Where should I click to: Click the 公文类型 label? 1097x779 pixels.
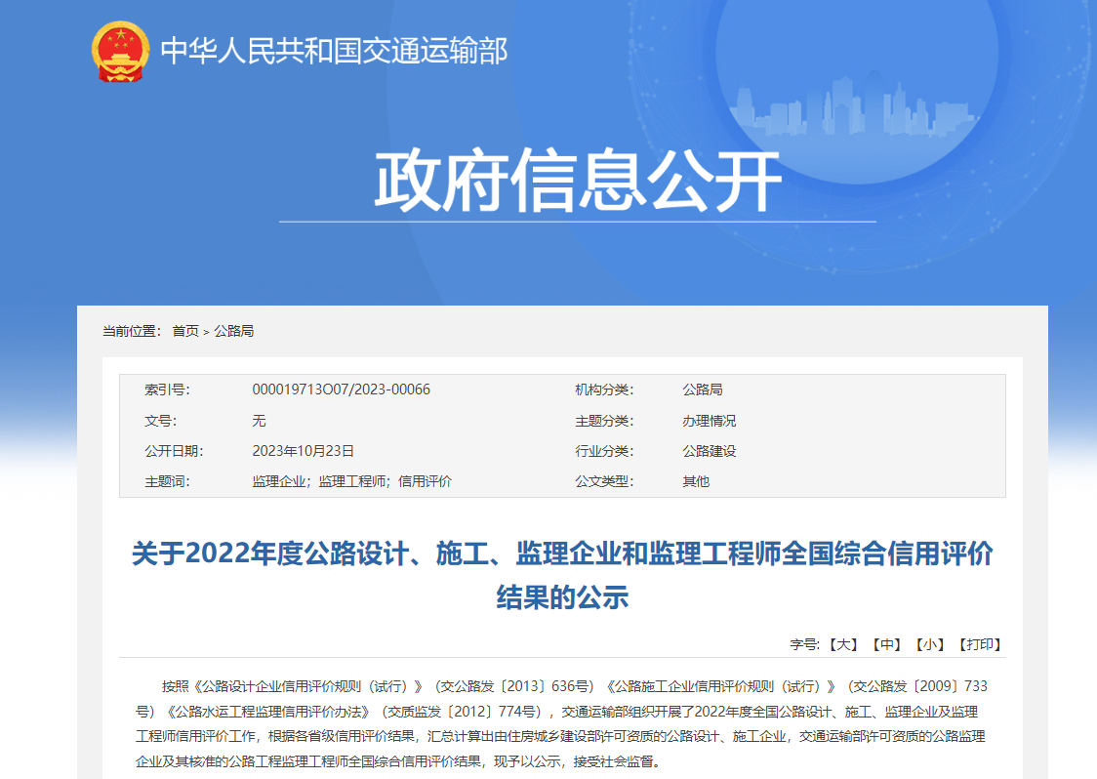click(604, 481)
